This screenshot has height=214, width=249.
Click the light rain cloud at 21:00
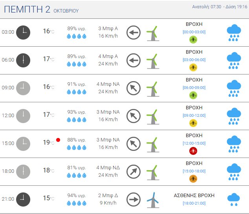coord(234,199)
